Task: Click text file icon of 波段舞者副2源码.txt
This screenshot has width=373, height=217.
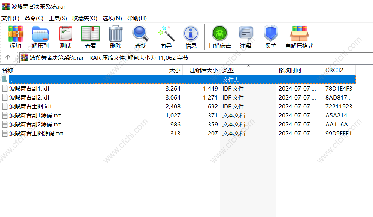Action: pos(5,124)
